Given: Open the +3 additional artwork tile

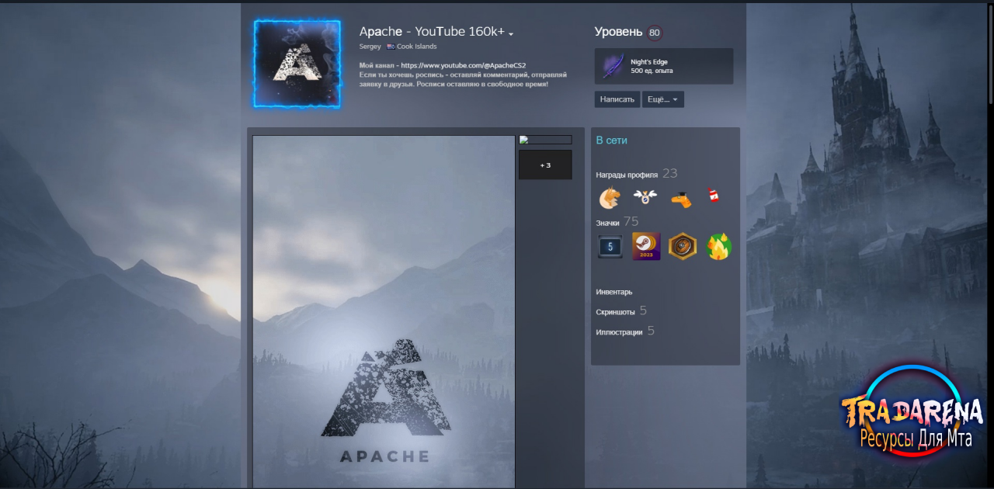Looking at the screenshot, I should (545, 165).
